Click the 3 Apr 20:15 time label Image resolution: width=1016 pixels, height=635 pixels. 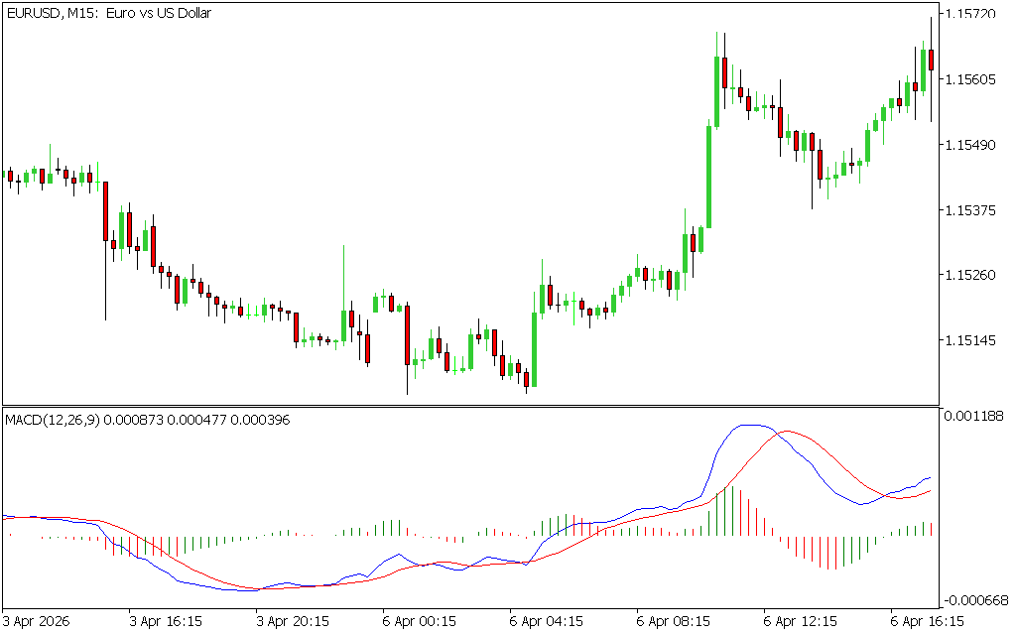coord(293,621)
